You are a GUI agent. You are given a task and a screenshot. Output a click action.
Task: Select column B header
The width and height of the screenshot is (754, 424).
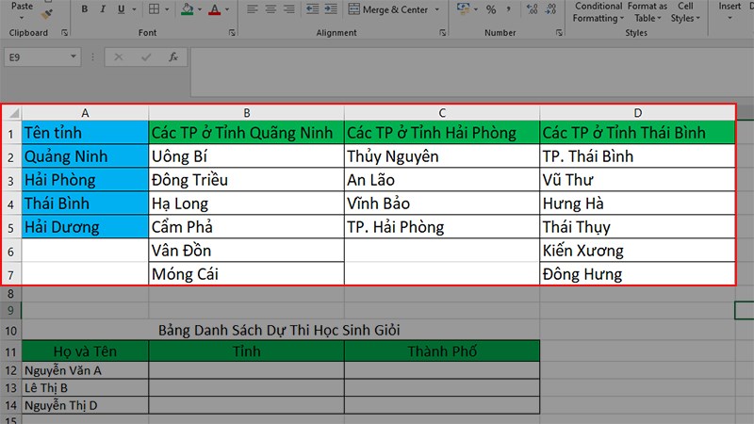(247, 113)
